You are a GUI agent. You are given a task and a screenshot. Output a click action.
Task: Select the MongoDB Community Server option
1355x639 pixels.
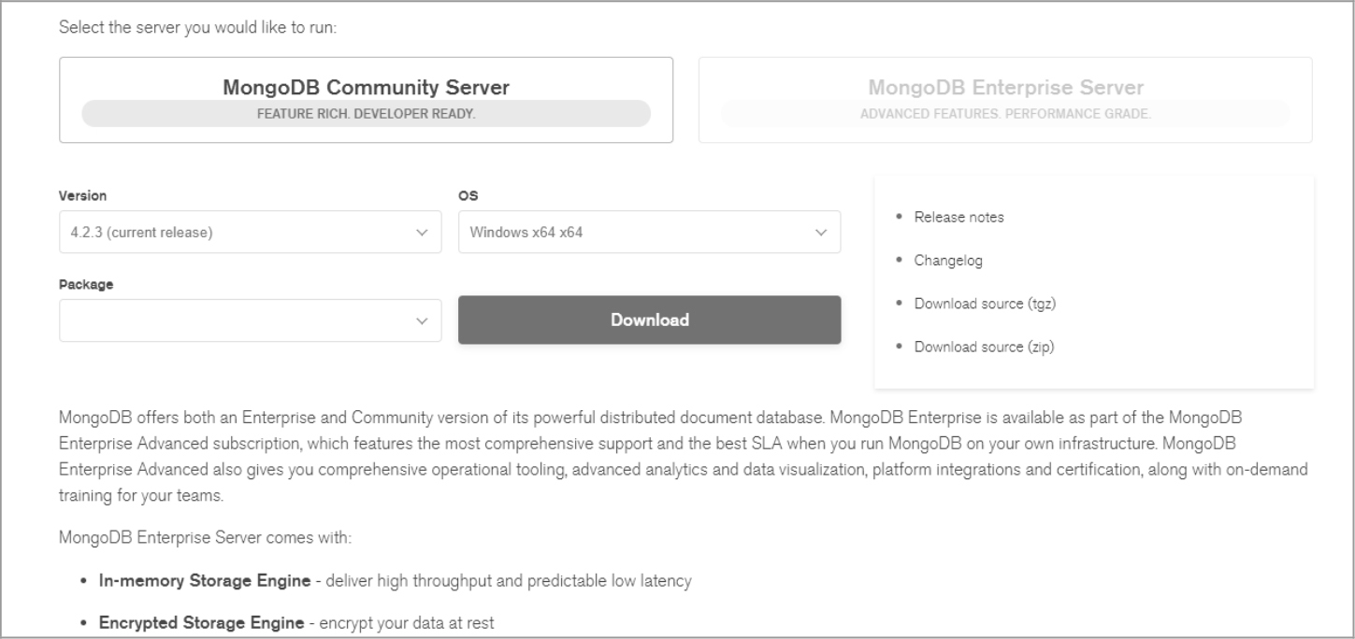tap(366, 88)
